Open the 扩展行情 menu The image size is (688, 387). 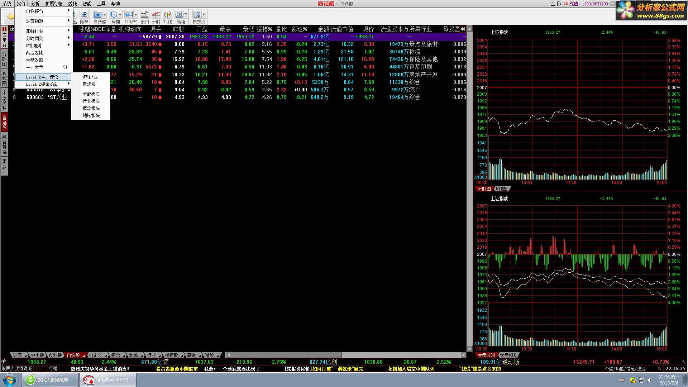(x=54, y=4)
